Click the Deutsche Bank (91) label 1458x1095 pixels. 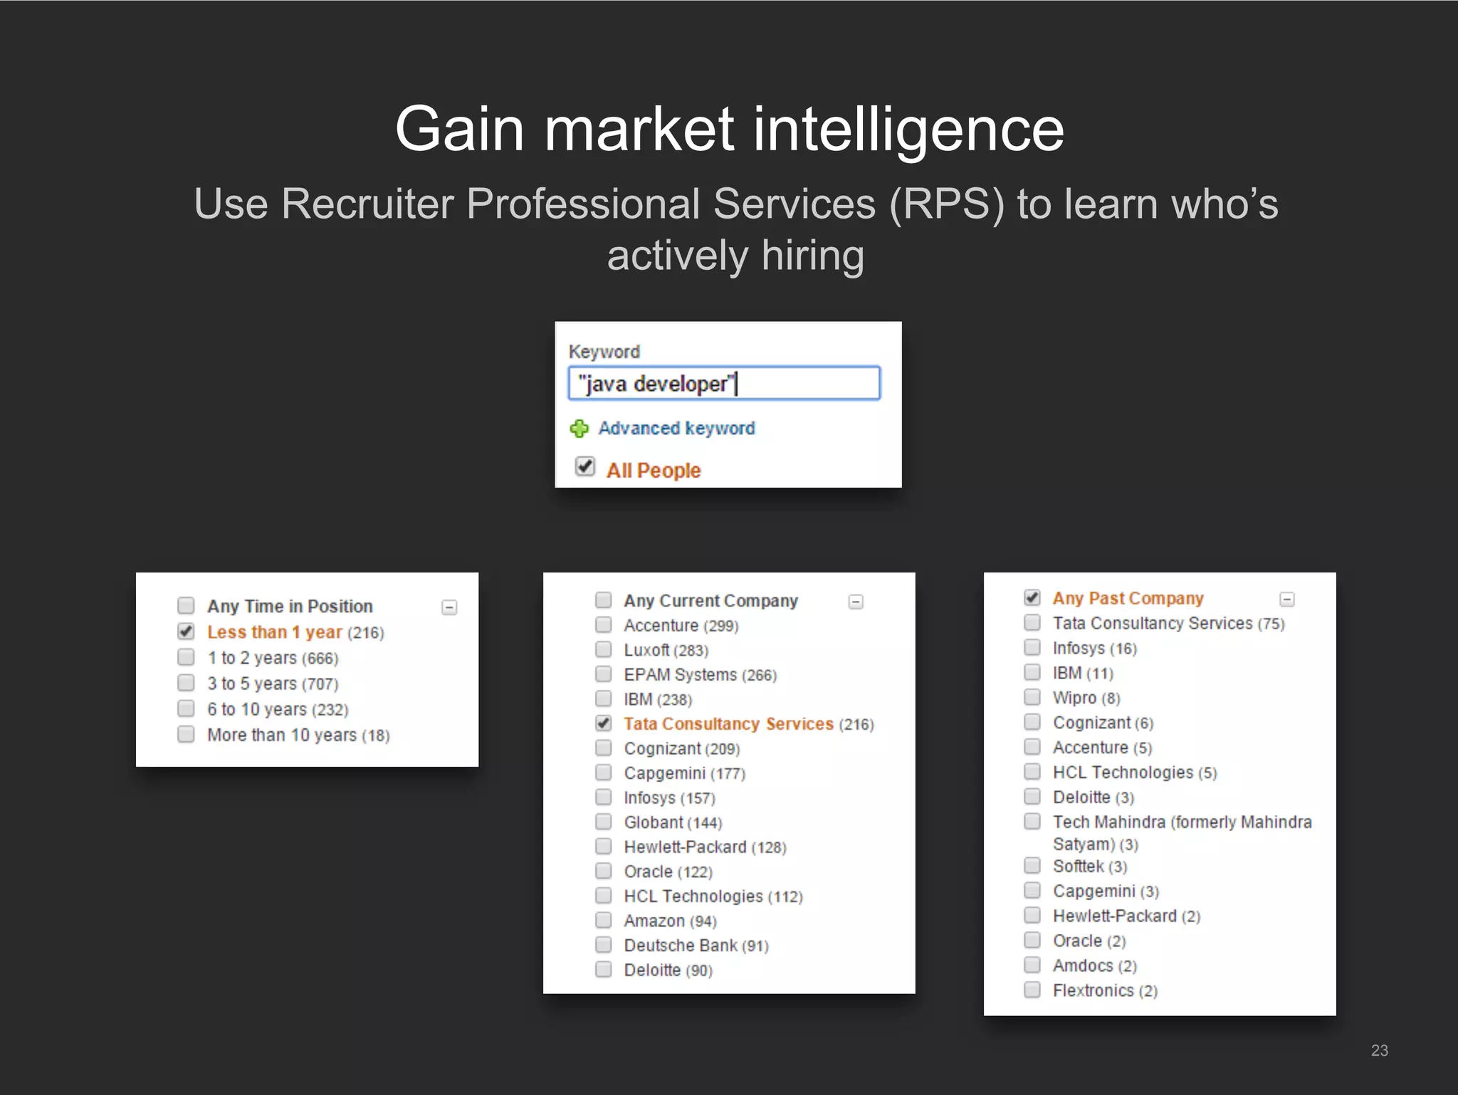(x=696, y=945)
